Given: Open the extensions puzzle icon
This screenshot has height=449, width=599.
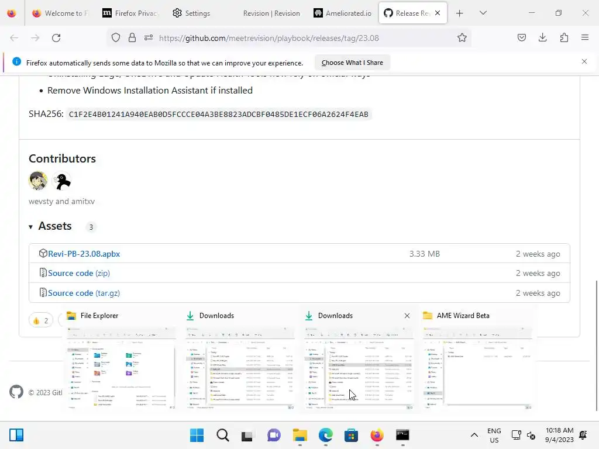Looking at the screenshot, I should point(564,38).
